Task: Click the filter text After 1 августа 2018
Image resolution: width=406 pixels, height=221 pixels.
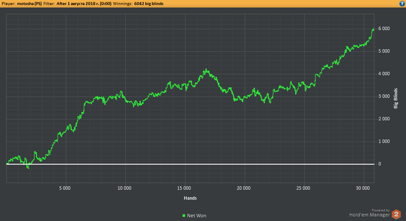Action: (x=84, y=3)
